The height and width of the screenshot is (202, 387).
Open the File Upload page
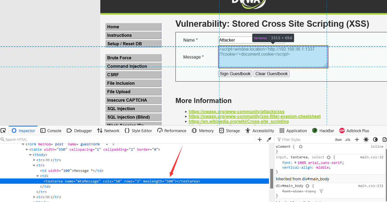133,92
